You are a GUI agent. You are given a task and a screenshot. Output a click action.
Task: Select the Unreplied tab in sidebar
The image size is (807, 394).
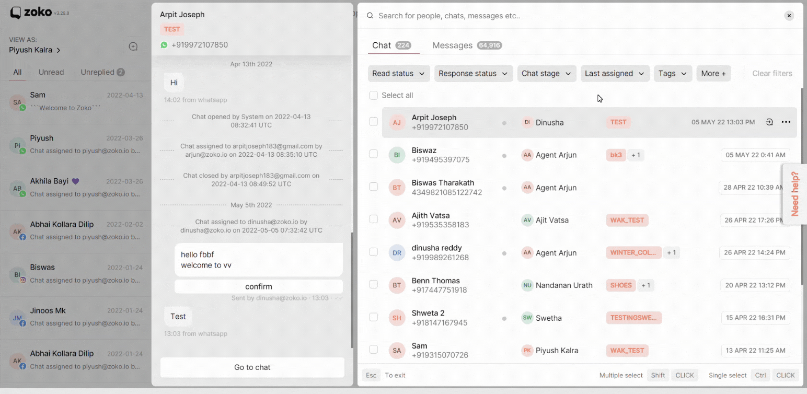pos(102,72)
